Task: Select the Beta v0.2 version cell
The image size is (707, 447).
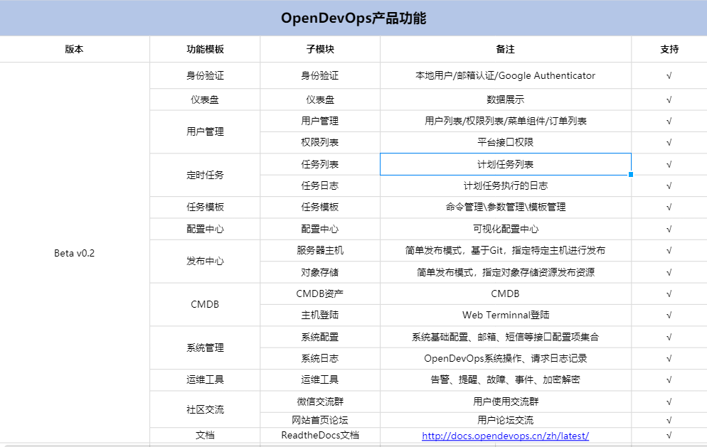Action: tap(75, 253)
